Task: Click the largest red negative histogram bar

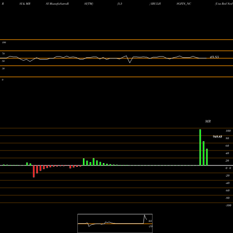Action: pyautogui.click(x=34, y=171)
